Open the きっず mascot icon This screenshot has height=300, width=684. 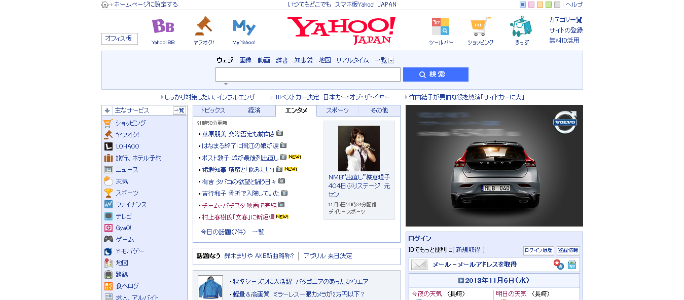click(x=521, y=26)
